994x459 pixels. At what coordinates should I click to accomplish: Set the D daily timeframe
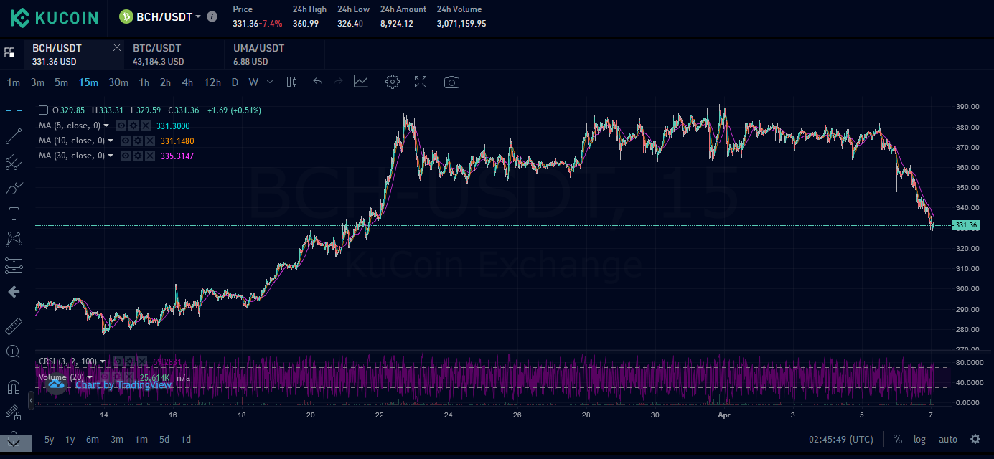click(x=235, y=82)
